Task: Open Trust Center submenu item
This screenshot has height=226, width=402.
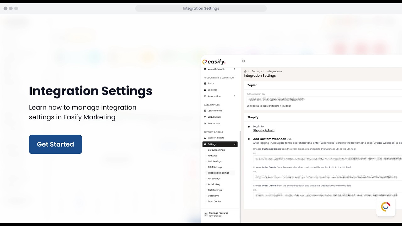Action: tap(214, 202)
